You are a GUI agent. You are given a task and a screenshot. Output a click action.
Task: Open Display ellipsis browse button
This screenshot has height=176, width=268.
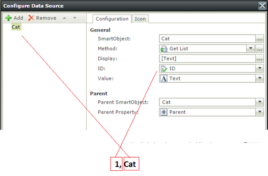point(260,59)
